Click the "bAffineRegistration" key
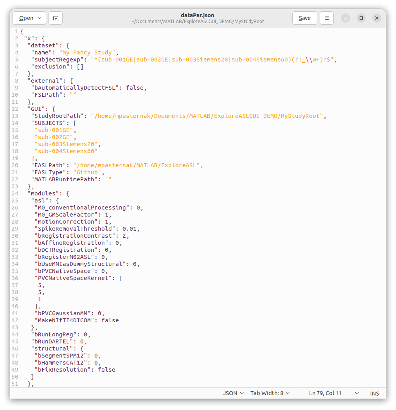 tap(71, 243)
